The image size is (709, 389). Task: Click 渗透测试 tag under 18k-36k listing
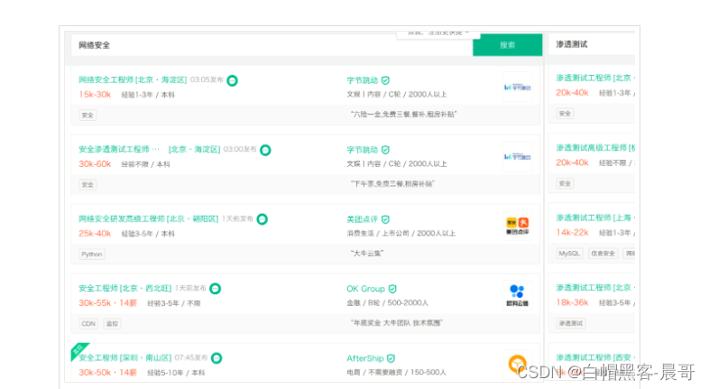click(571, 323)
